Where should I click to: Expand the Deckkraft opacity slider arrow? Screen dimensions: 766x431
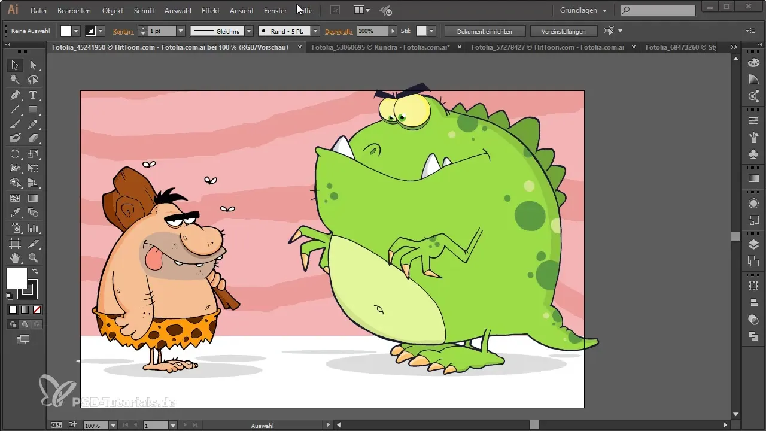(393, 31)
